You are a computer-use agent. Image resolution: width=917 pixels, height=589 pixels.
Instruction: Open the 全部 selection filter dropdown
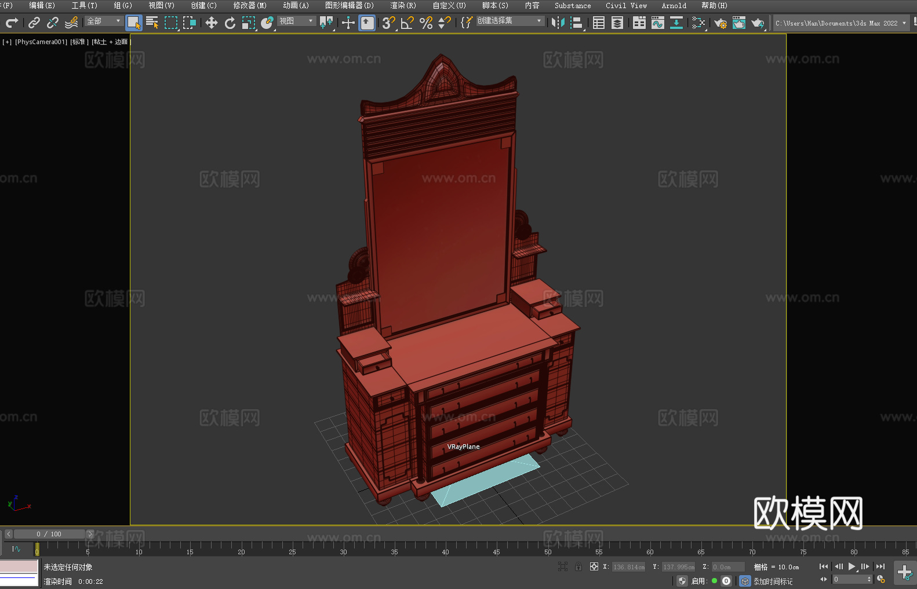104,21
